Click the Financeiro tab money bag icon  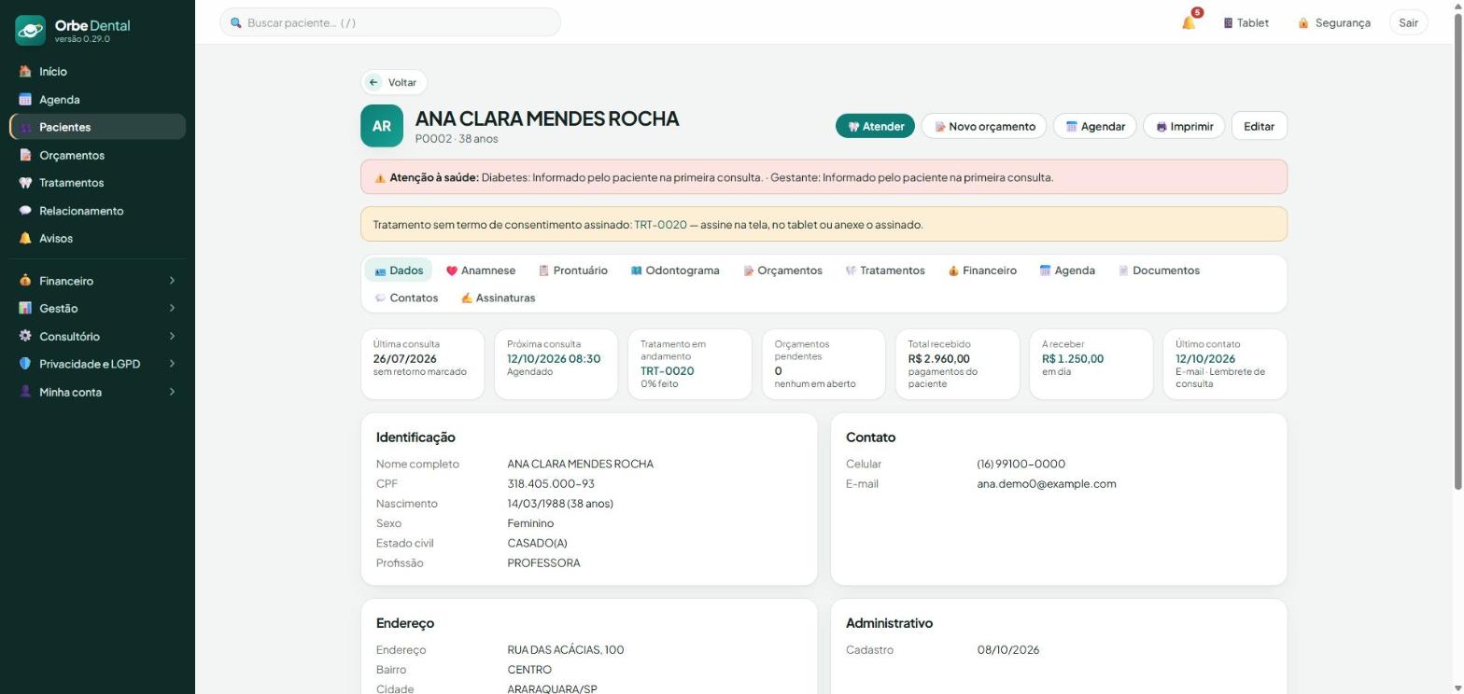pyautogui.click(x=953, y=271)
